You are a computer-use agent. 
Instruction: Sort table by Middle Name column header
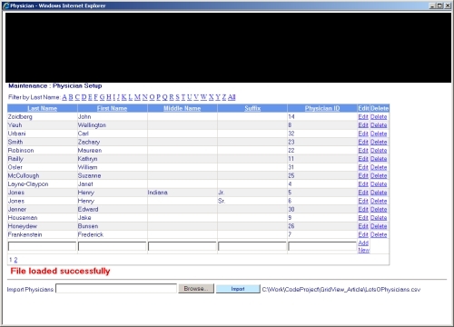pos(183,108)
